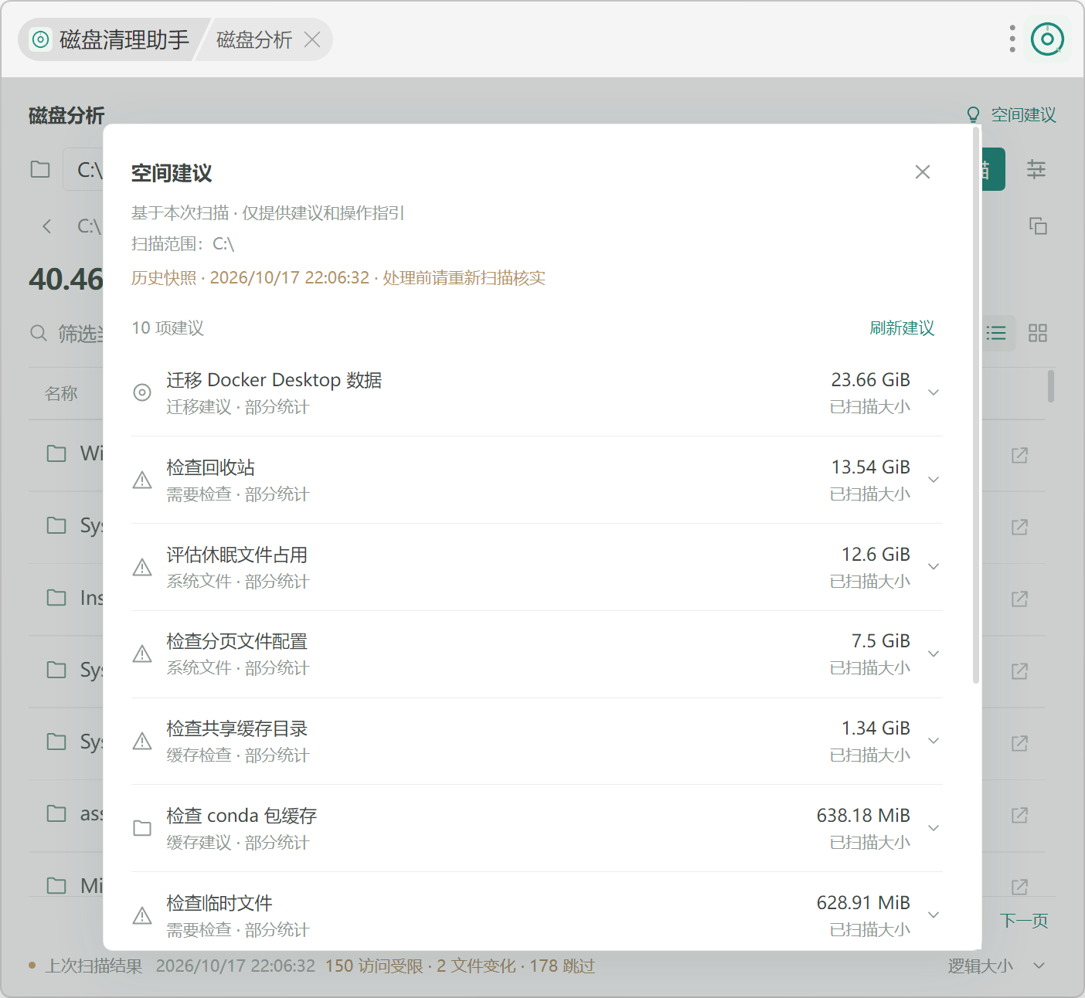The image size is (1085, 998).
Task: Switch to list view
Action: tap(996, 333)
